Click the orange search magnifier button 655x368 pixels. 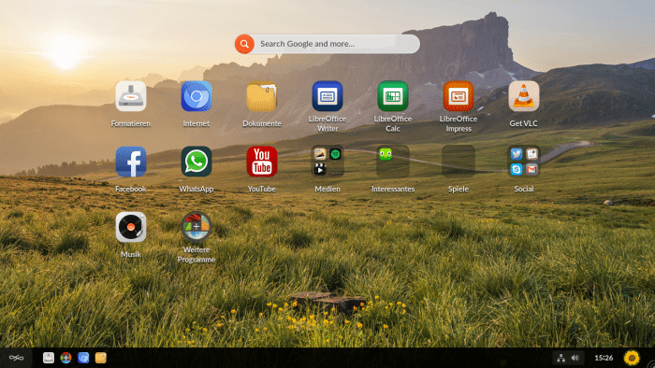pos(244,44)
